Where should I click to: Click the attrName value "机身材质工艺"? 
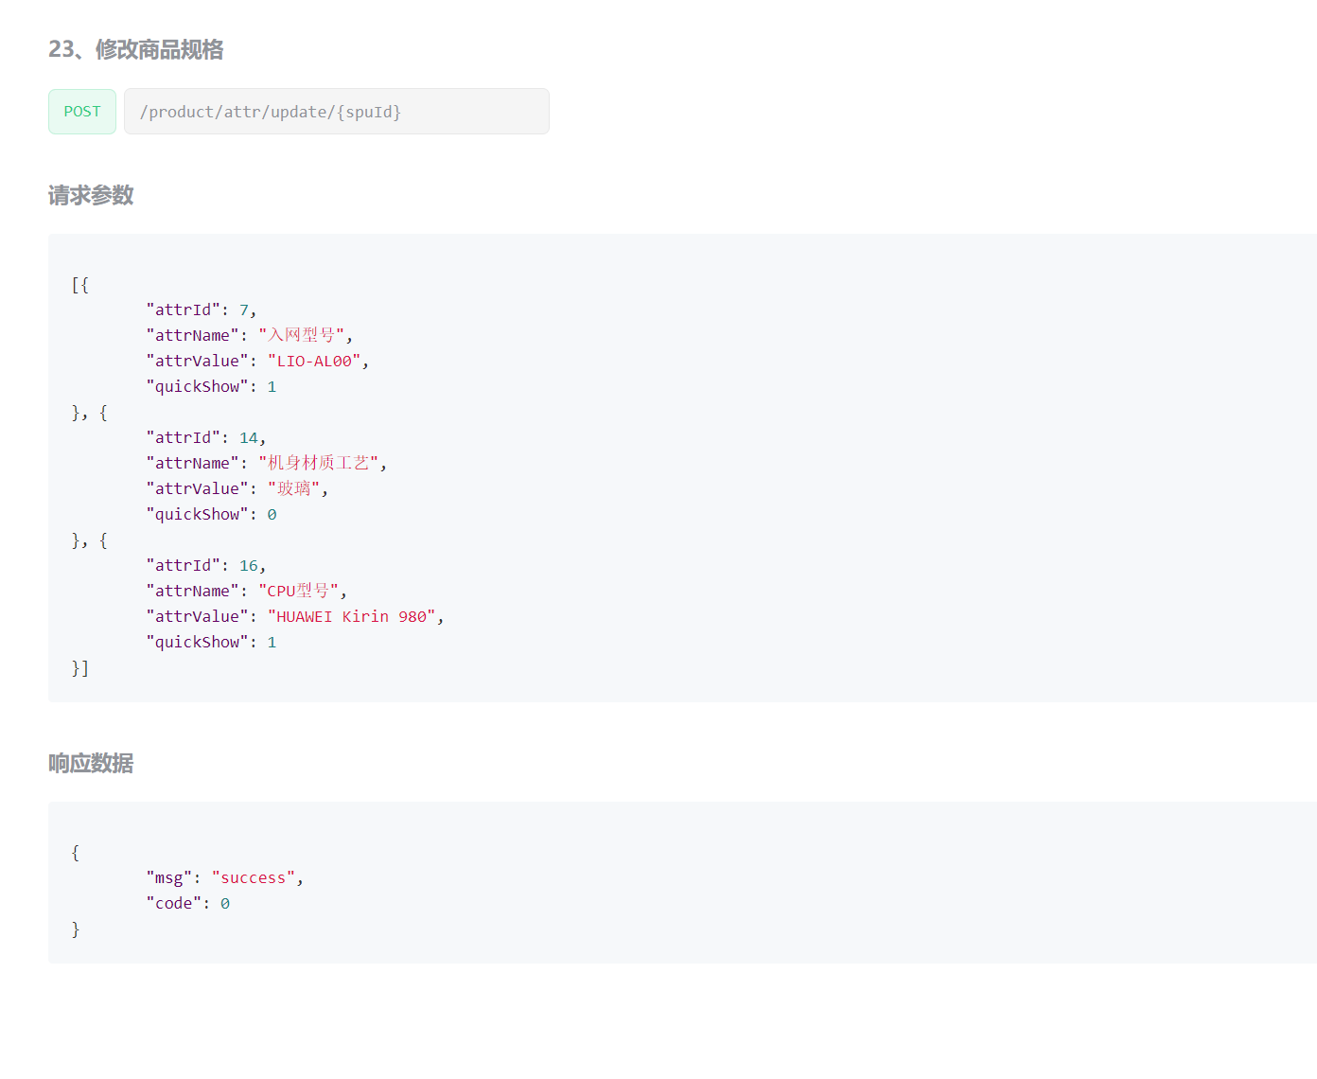click(x=319, y=464)
